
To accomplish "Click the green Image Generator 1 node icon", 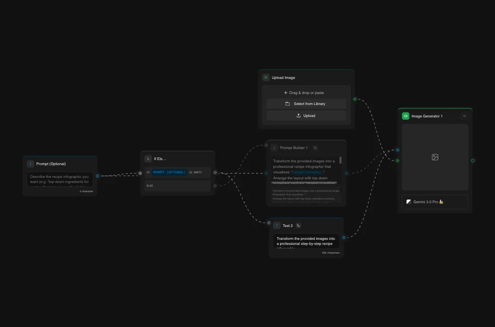I will click(x=406, y=116).
